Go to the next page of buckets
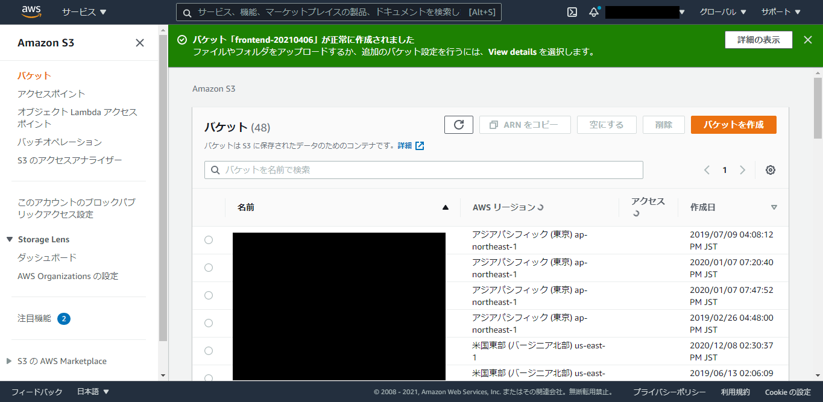Screen dimensions: 823x402 click(742, 170)
